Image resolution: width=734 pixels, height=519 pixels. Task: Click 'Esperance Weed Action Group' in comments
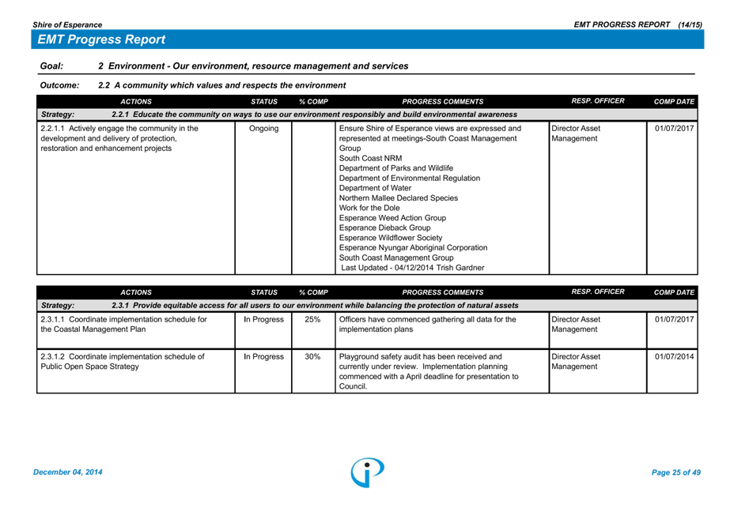pyautogui.click(x=392, y=218)
